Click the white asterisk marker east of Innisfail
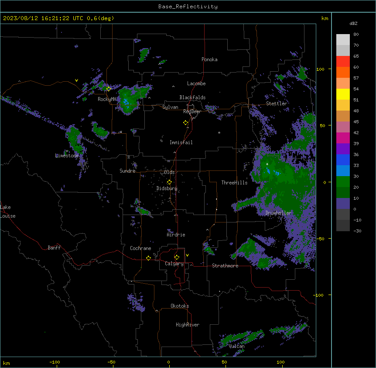This screenshot has height=368, width=376. click(x=219, y=133)
